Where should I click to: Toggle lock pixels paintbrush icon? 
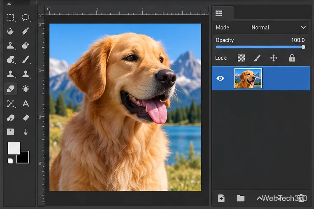coord(257,58)
